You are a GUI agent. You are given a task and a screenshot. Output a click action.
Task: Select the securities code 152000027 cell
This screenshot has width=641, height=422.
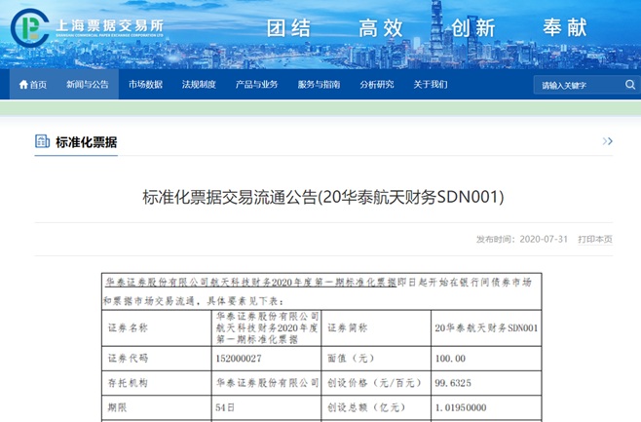(267, 359)
